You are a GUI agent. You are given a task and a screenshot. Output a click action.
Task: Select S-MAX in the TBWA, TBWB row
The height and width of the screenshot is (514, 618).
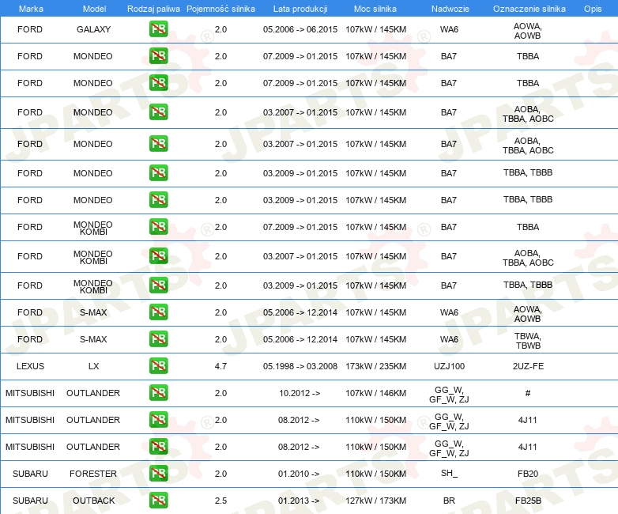point(93,339)
